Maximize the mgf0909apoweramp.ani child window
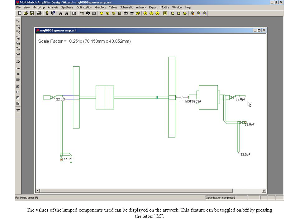Viewport: 299px width, 224px height. pos(259,30)
